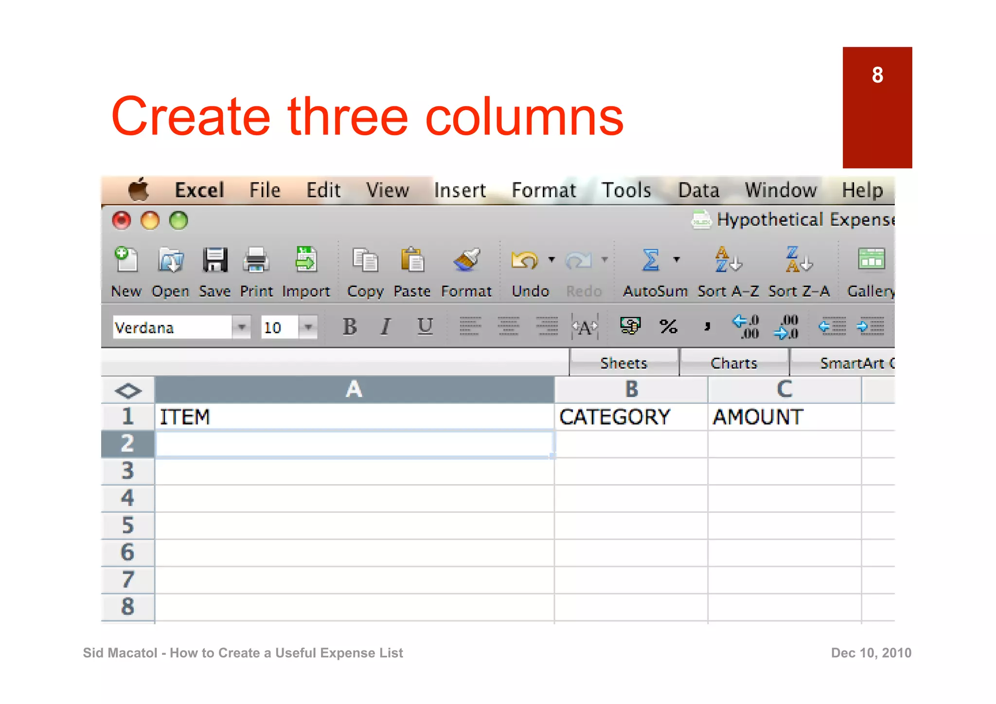The height and width of the screenshot is (704, 996).
Task: Select the AMOUNT cell
Action: pyautogui.click(x=784, y=417)
